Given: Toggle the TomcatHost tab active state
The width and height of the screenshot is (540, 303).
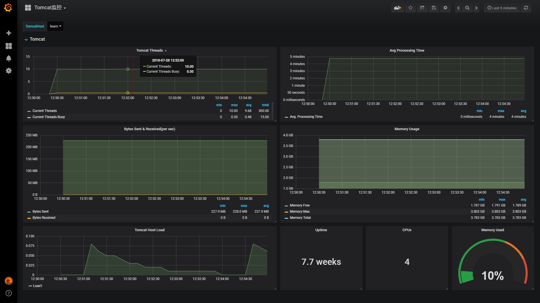Looking at the screenshot, I should (34, 26).
